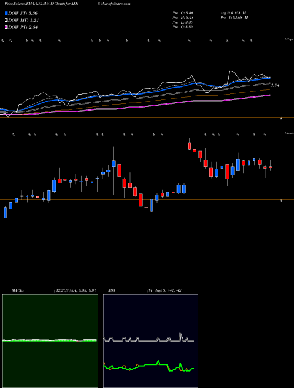This screenshot has height=388, width=294.
Task: Click the 'ADX' panel heading
Action: [112, 290]
